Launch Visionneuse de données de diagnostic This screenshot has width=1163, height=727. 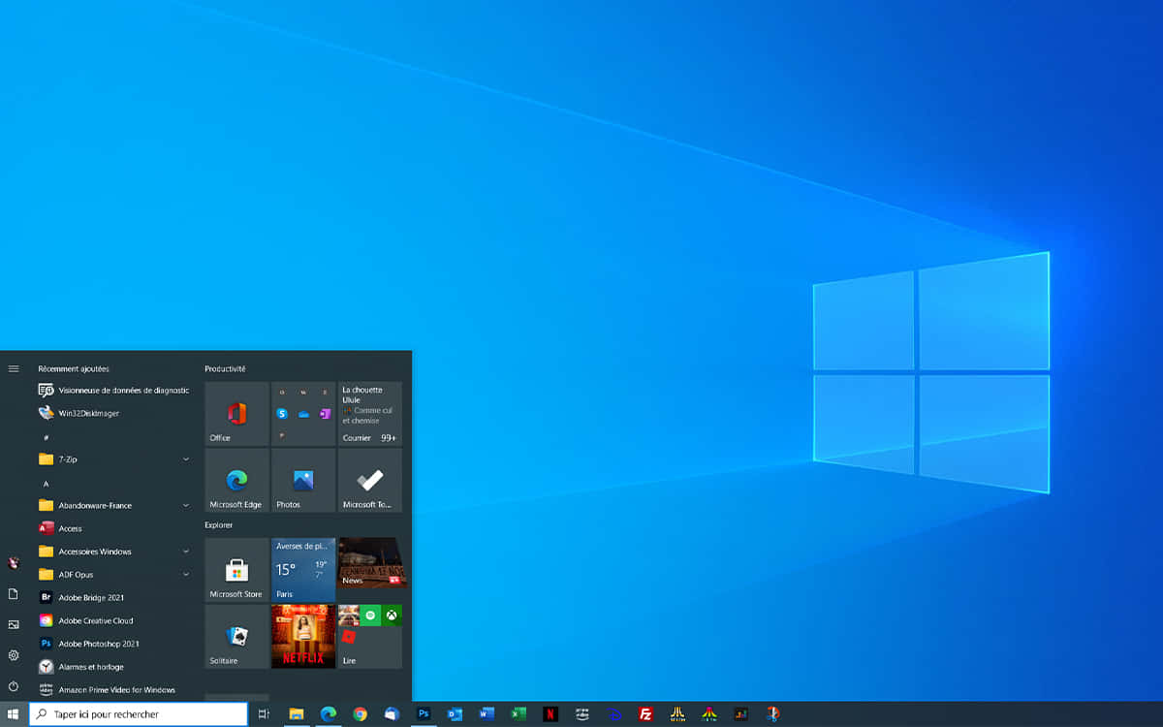[113, 390]
